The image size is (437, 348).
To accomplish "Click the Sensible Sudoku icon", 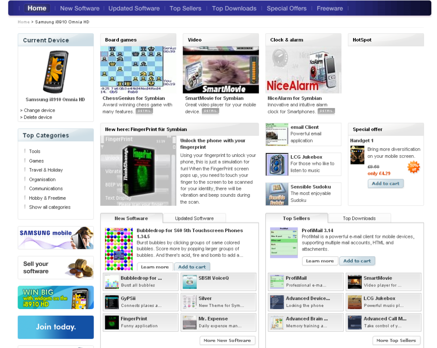I will [277, 194].
